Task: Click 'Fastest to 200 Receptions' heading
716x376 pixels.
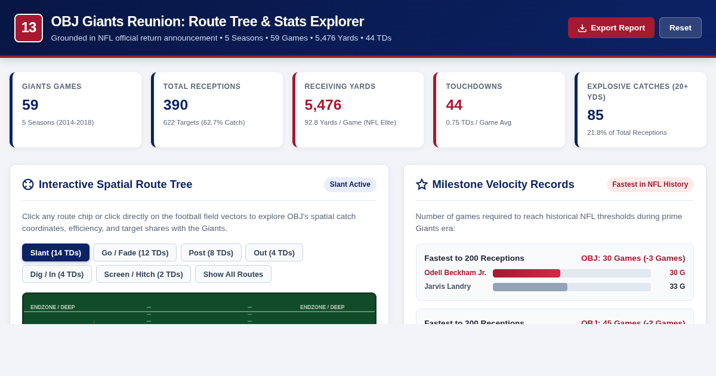Action: (474, 258)
